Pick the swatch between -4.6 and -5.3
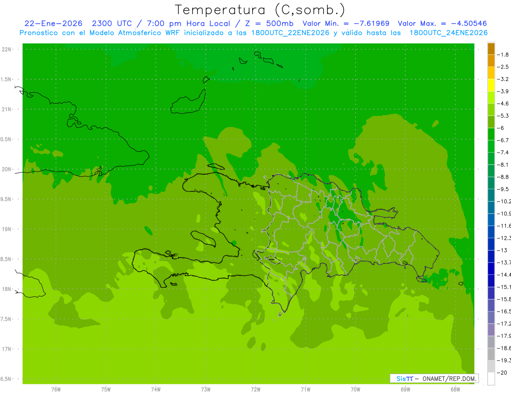This screenshot has height=395, width=511. 491,110
